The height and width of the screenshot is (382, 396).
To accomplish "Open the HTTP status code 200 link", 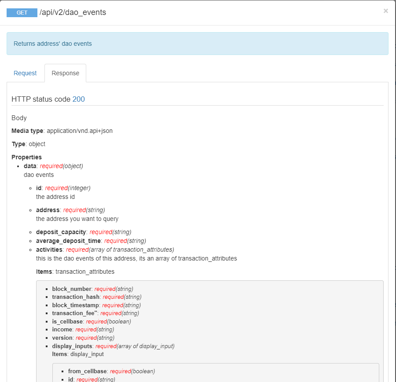I will click(x=78, y=99).
